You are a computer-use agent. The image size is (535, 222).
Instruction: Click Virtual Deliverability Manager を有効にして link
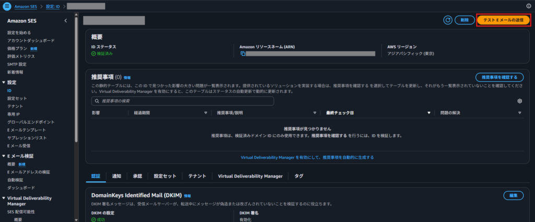pos(307,158)
